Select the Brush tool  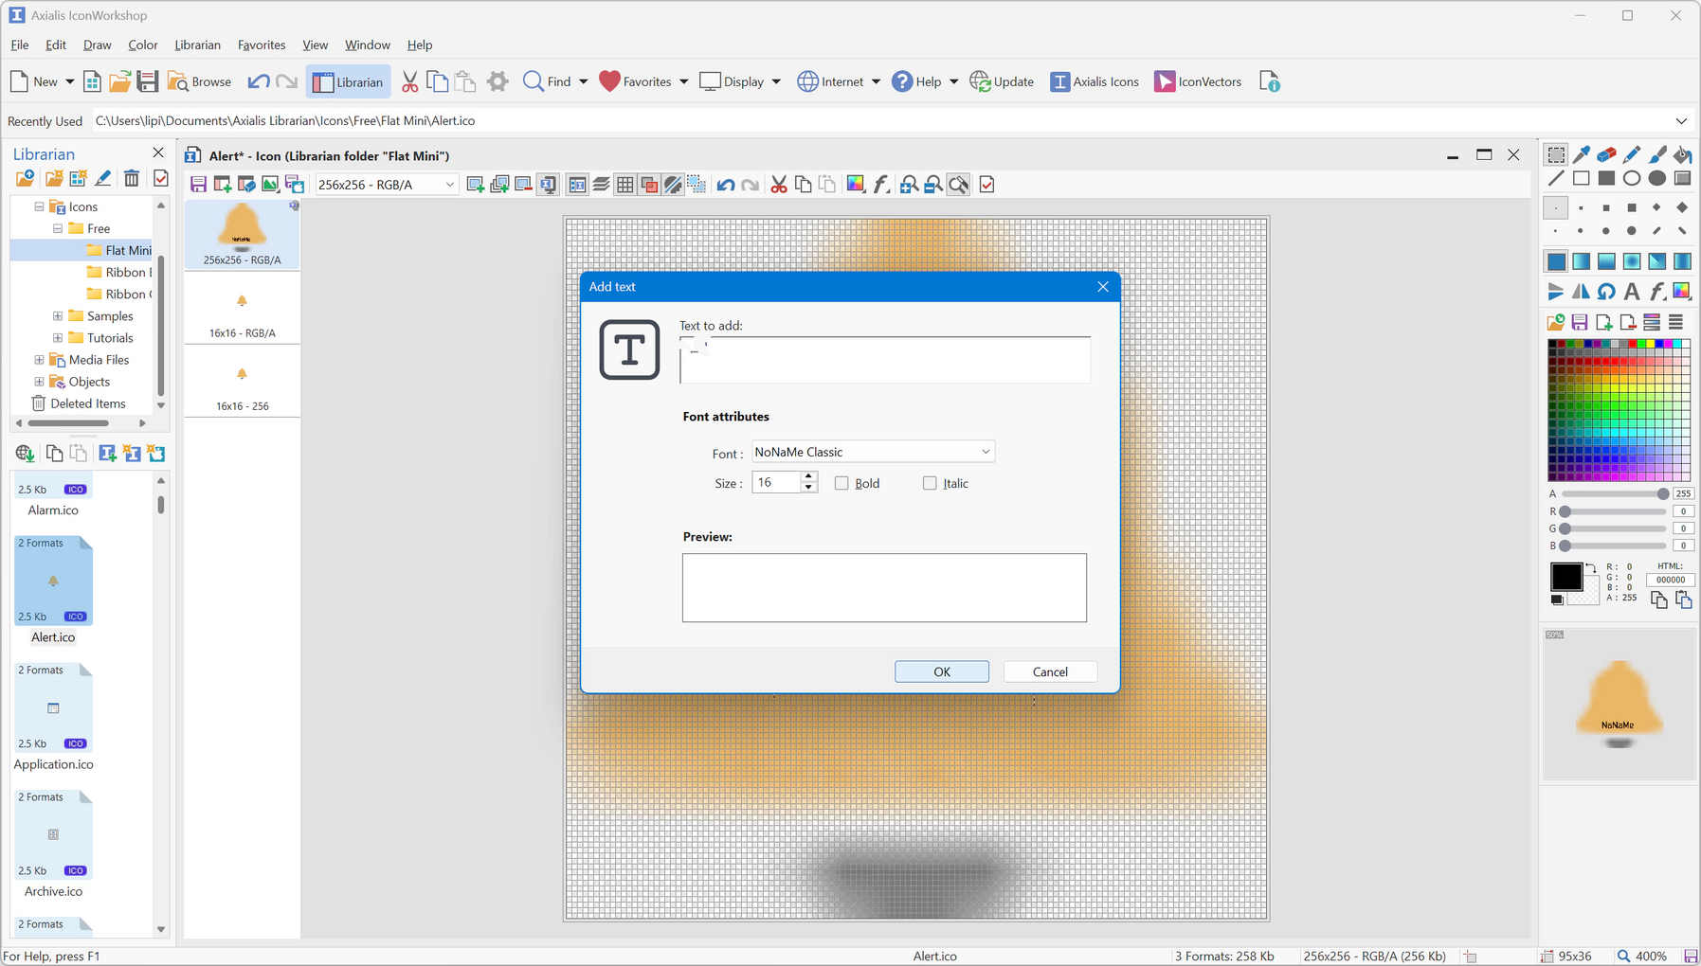click(1657, 154)
